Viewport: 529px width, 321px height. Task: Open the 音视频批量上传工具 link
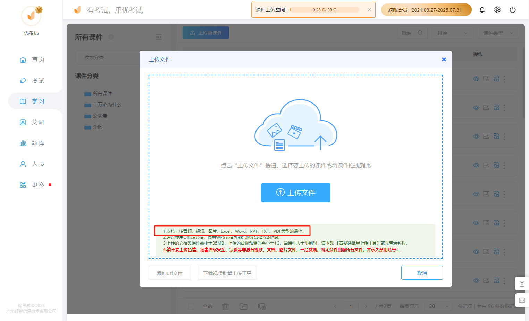(x=358, y=243)
